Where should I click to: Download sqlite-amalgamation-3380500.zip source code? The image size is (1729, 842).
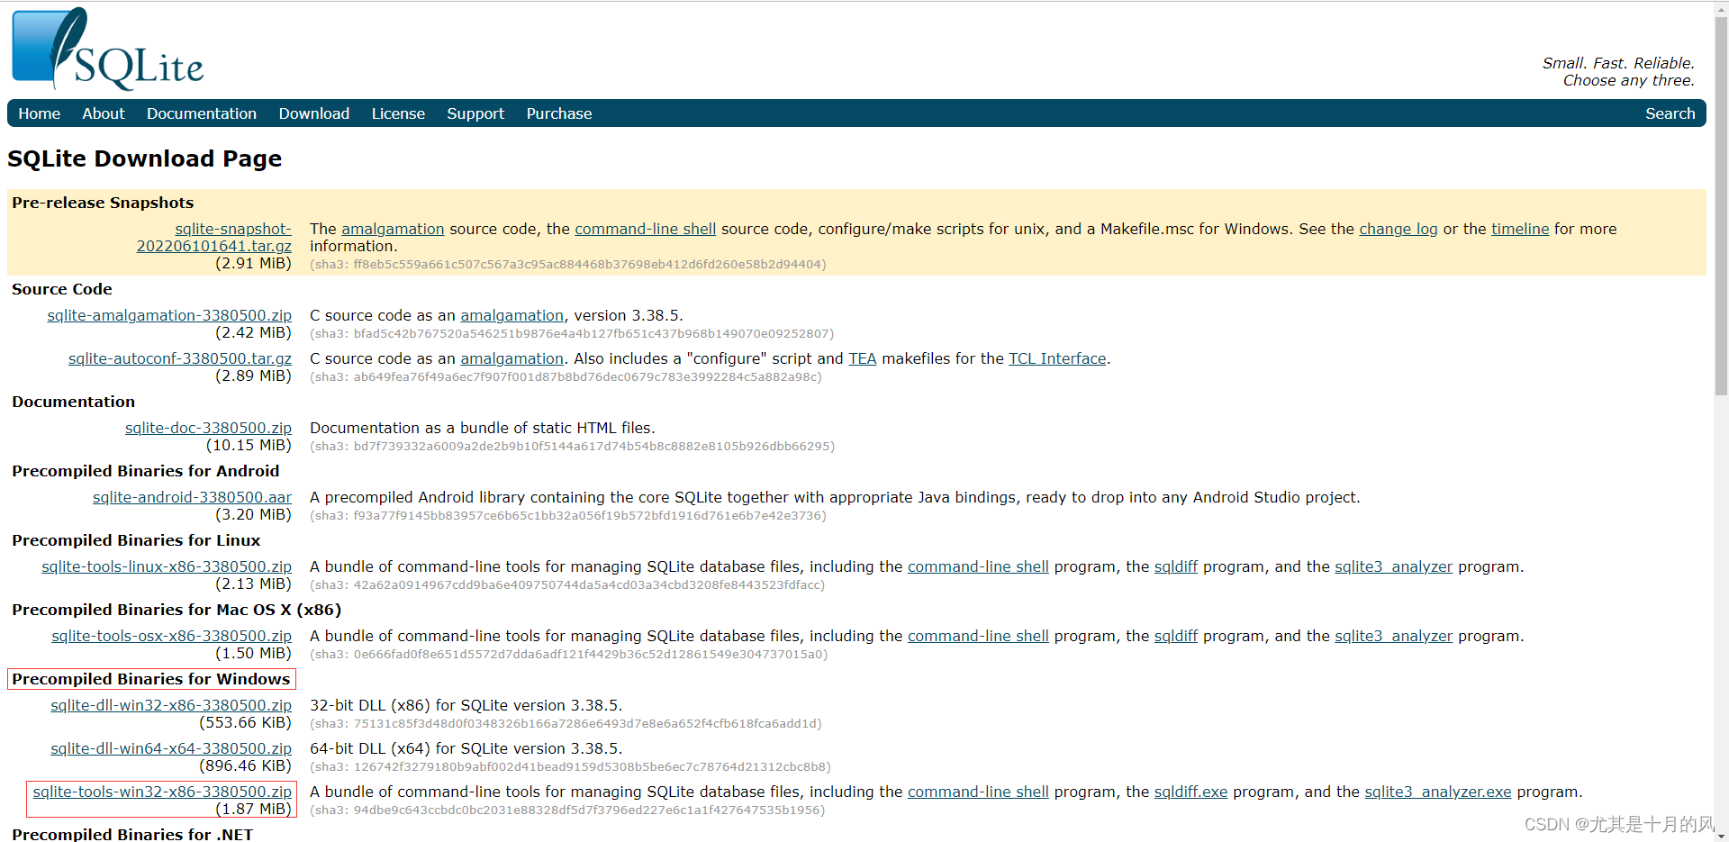click(x=168, y=315)
